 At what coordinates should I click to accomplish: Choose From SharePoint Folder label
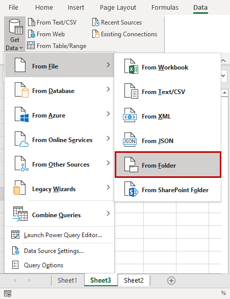coord(175,190)
